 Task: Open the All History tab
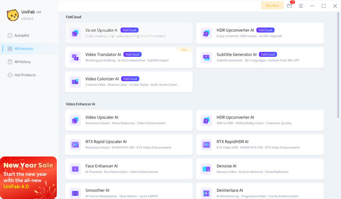click(30, 62)
